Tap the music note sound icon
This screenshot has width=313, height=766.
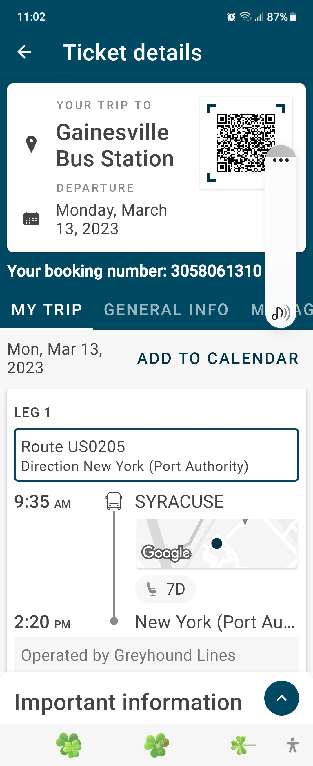pos(281,313)
